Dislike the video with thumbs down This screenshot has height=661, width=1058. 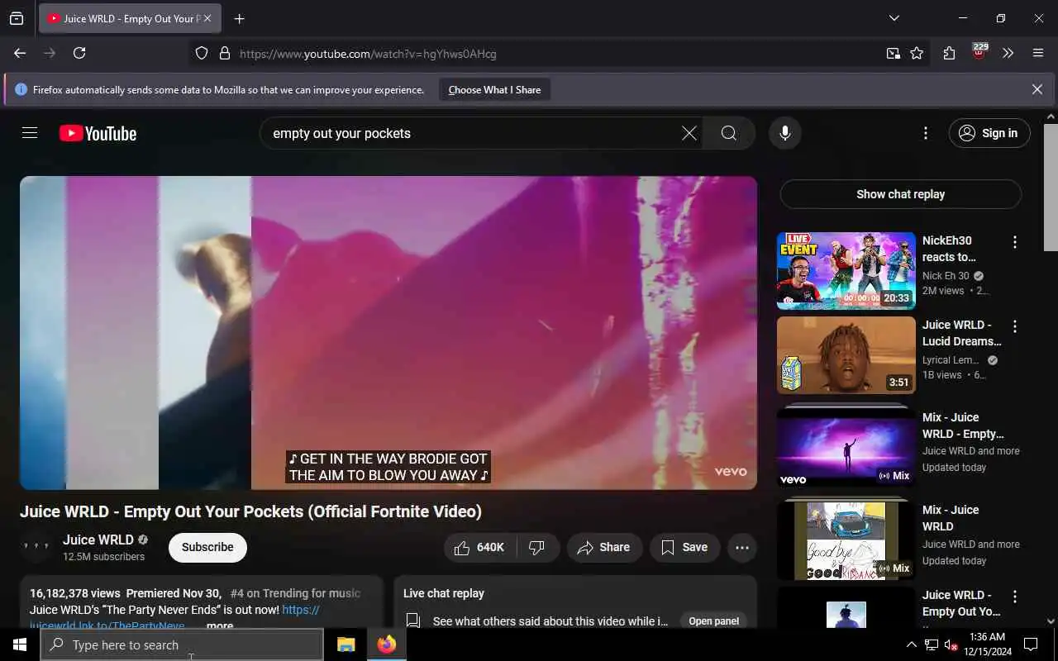click(537, 547)
